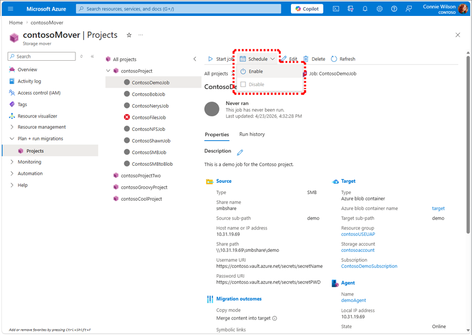Viewport: 472px width, 335px height.
Task: Collapse the contosoProject tree node
Action: point(108,71)
